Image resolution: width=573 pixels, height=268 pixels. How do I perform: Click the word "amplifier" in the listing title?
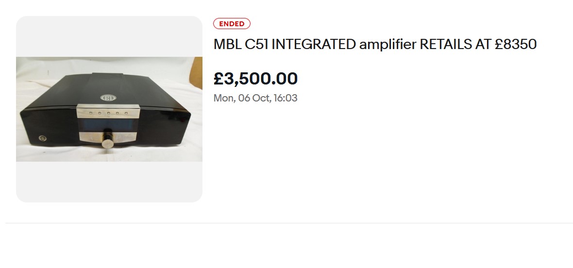point(387,45)
